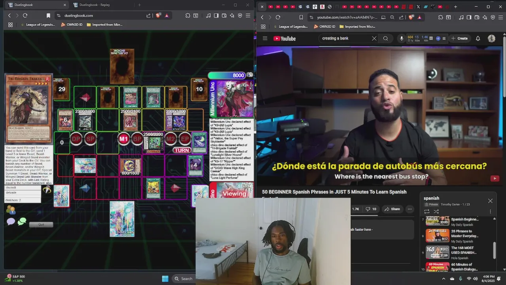This screenshot has width=506, height=285.
Task: Close the Duelingbook tab
Action: click(x=65, y=5)
